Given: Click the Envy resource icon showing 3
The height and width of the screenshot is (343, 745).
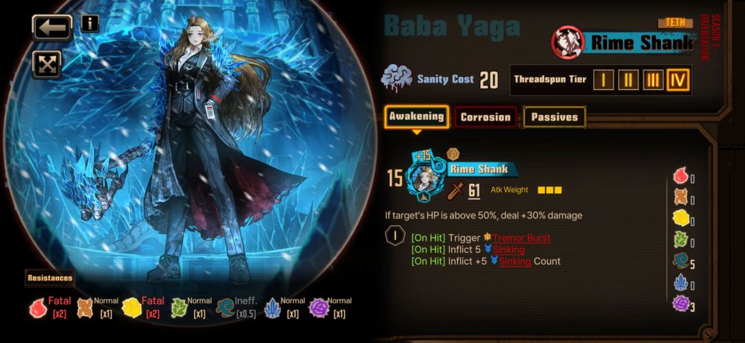Looking at the screenshot, I should 681,303.
